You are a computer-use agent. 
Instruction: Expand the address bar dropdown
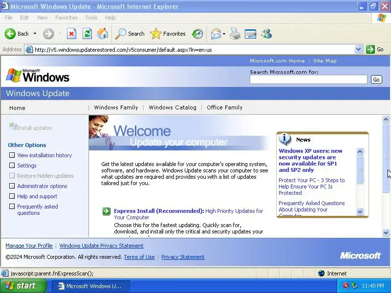point(358,49)
